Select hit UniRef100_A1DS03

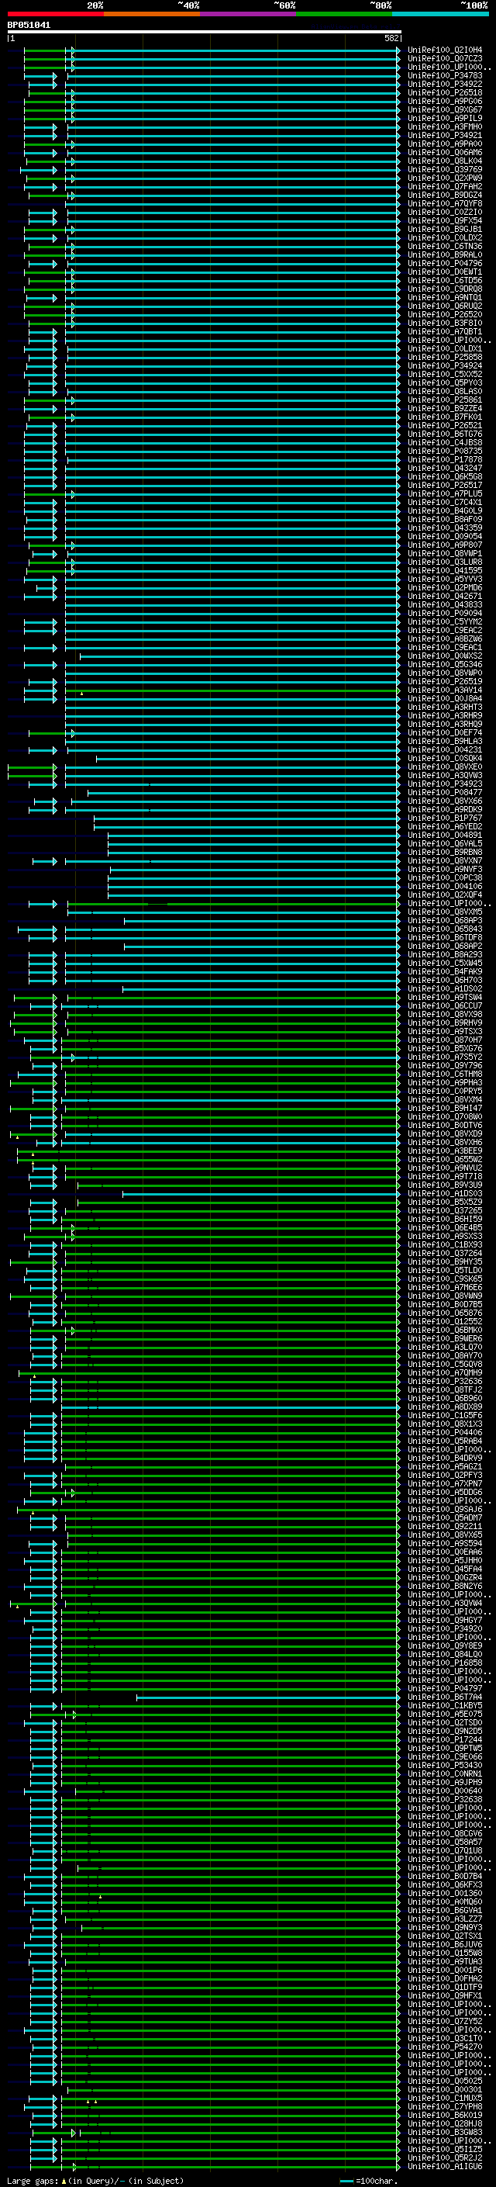pyautogui.click(x=445, y=1193)
